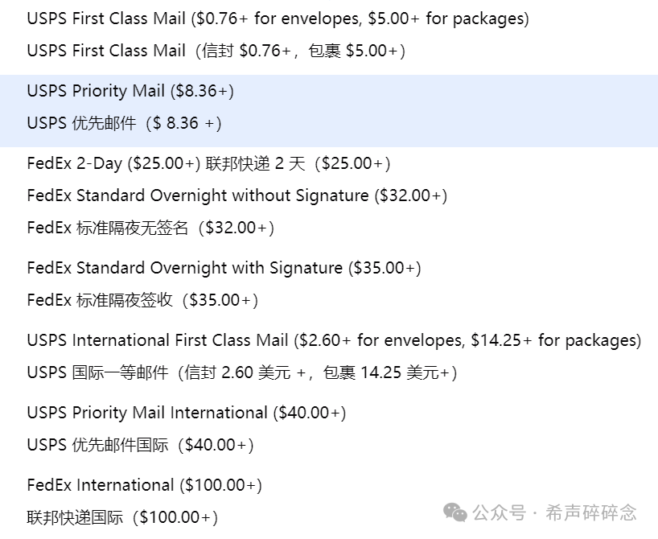Select FedEx Standard Overnight without Signature

coord(237,195)
